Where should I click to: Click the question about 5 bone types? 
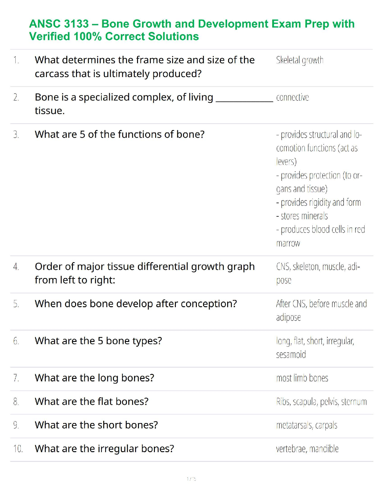(x=98, y=341)
